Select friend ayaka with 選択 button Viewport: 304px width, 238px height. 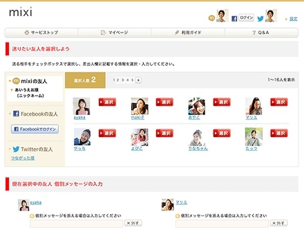click(x=107, y=102)
